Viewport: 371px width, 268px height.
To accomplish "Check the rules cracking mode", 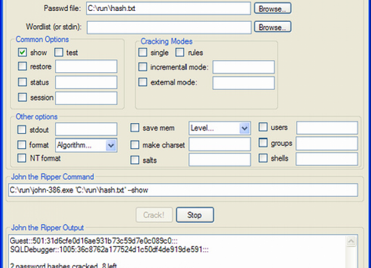I will click(x=180, y=52).
